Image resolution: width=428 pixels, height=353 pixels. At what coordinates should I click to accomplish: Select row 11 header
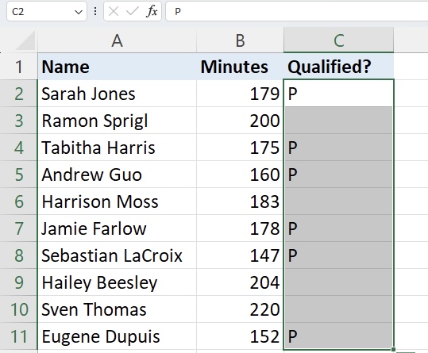pos(18,336)
